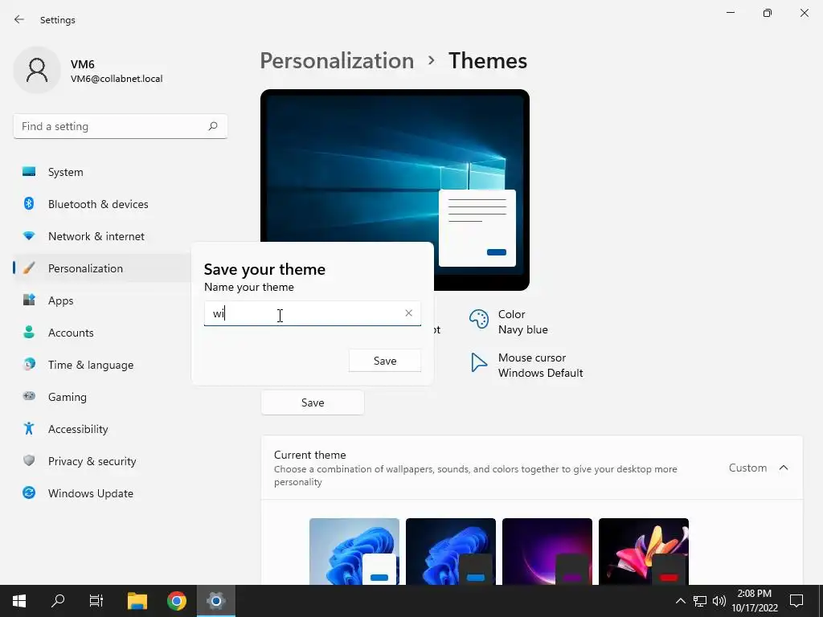Open the volume speaker tray icon
Viewport: 823px width, 617px height.
coord(719,601)
